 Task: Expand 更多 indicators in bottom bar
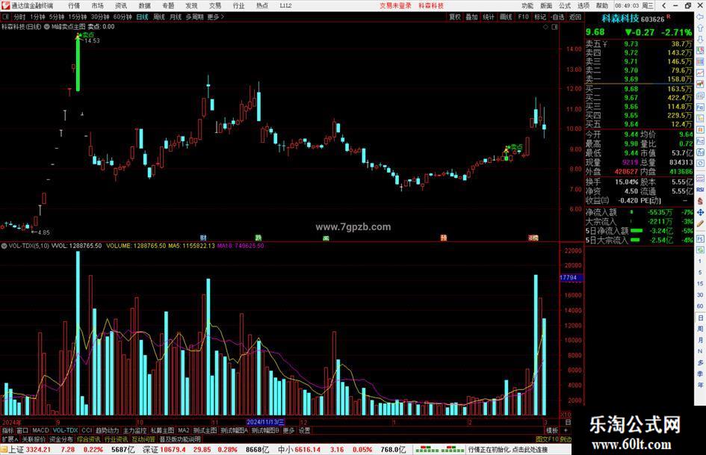point(288,430)
